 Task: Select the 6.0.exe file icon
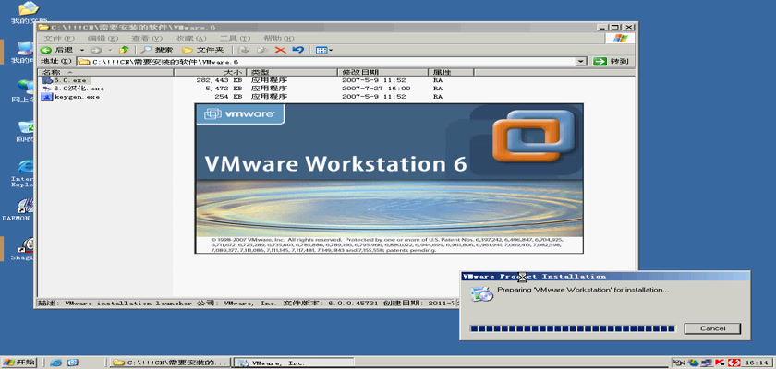(47, 80)
